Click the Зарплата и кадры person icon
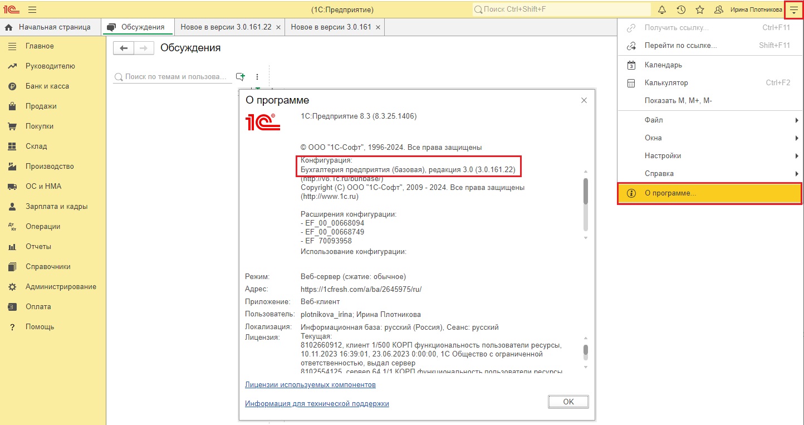The image size is (804, 425). tap(12, 207)
